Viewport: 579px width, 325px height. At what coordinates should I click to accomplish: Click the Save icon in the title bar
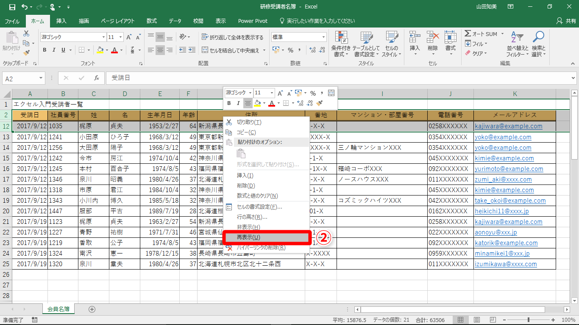pos(12,7)
